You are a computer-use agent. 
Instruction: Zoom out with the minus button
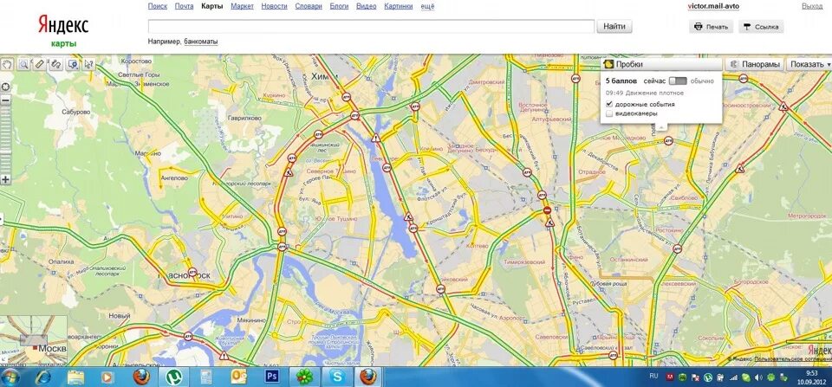tap(6, 100)
